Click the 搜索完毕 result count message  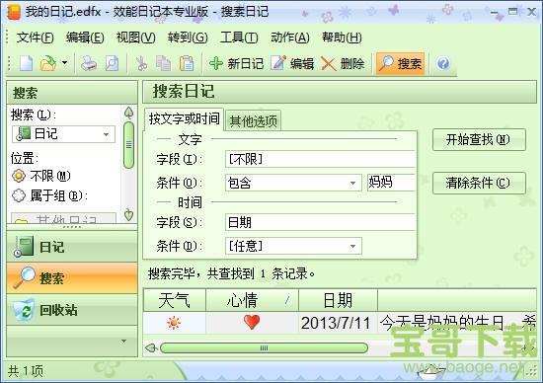pyautogui.click(x=231, y=273)
